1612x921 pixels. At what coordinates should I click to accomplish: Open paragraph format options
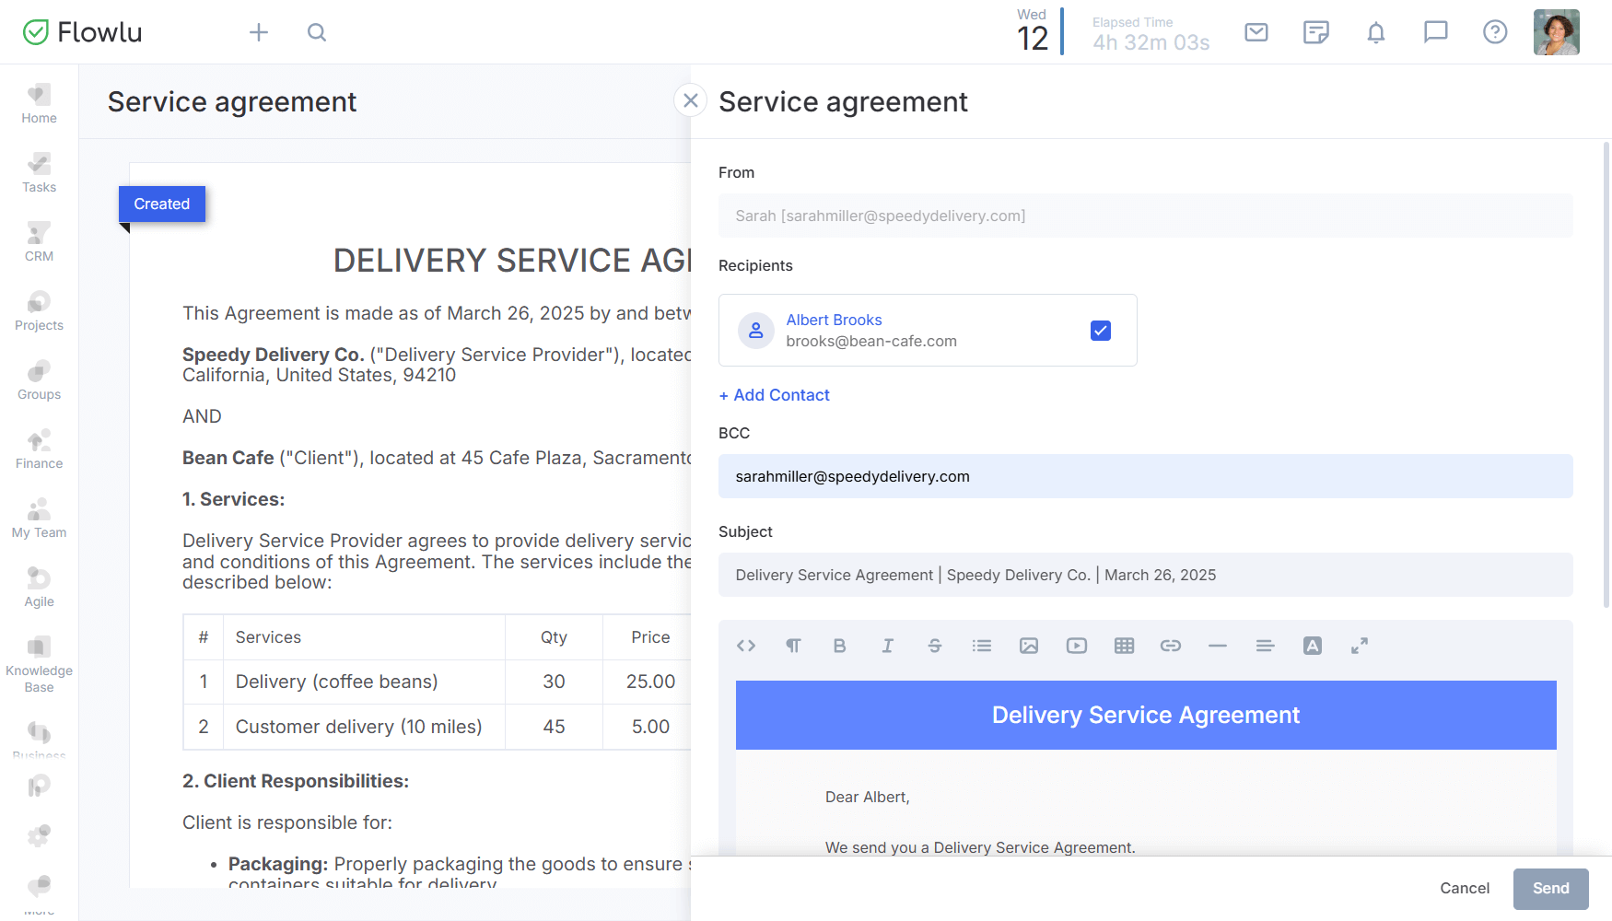(793, 646)
